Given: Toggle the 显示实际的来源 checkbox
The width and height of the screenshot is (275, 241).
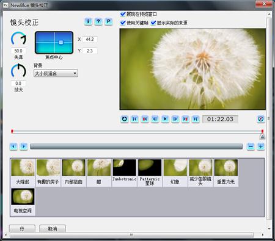Looking at the screenshot, I should pos(153,23).
